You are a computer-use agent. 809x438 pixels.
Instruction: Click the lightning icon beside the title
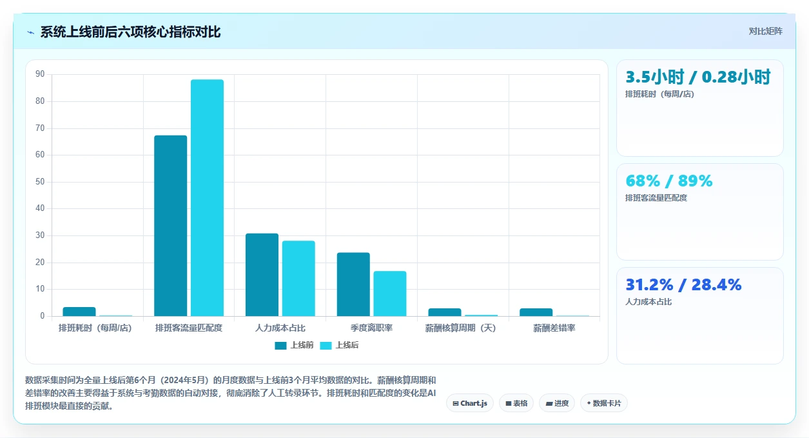[x=30, y=32]
